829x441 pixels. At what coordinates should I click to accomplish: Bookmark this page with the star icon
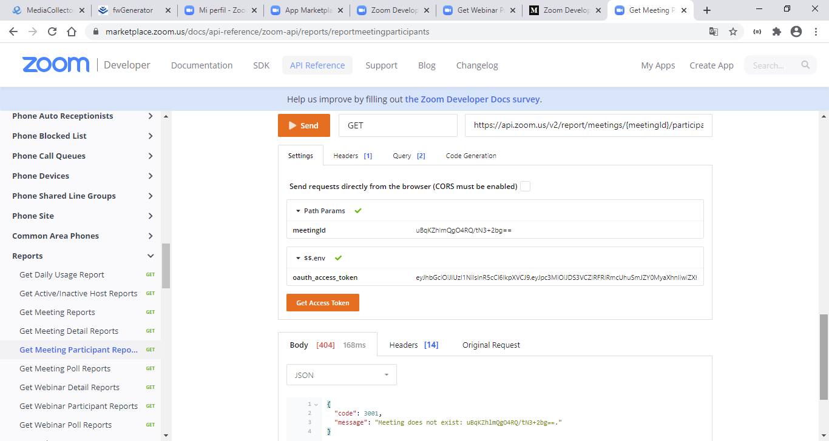click(x=733, y=31)
